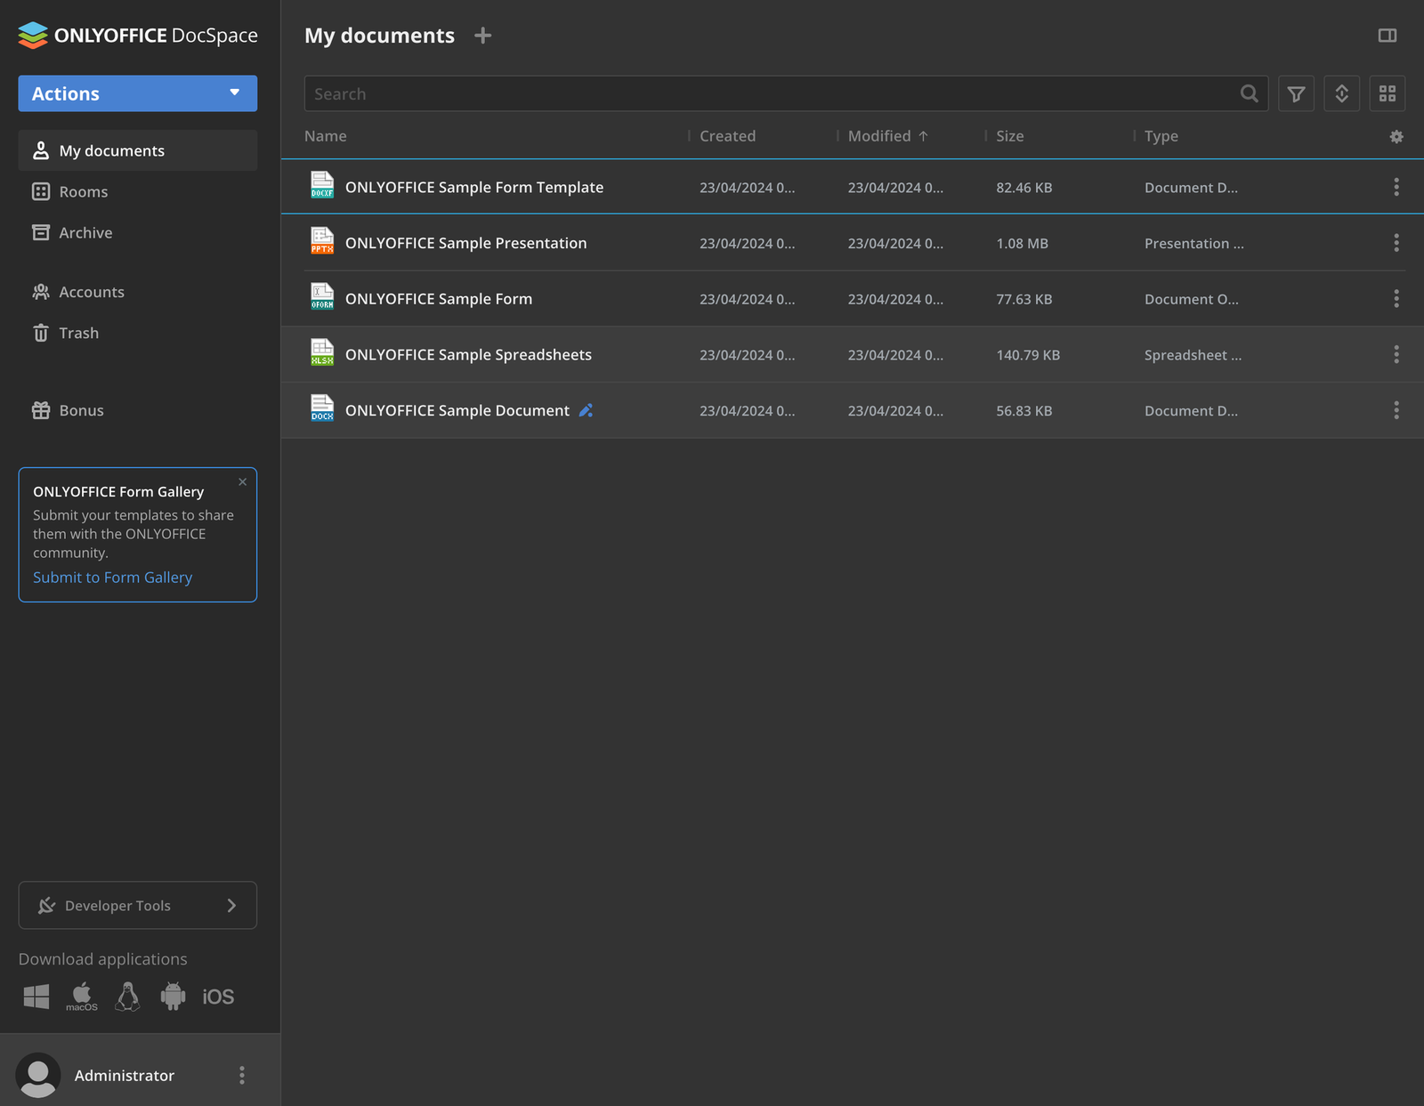Create new item with the plus button

[x=482, y=35]
